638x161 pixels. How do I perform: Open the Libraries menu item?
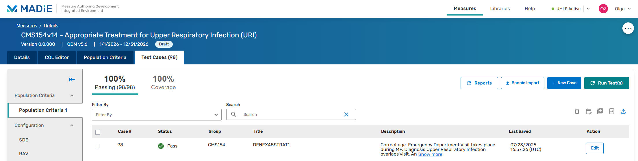(x=500, y=9)
